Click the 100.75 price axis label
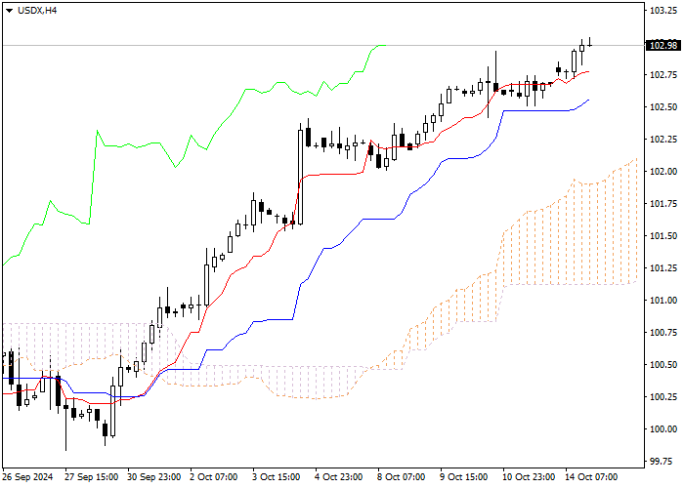The width and height of the screenshot is (684, 488). coord(663,333)
